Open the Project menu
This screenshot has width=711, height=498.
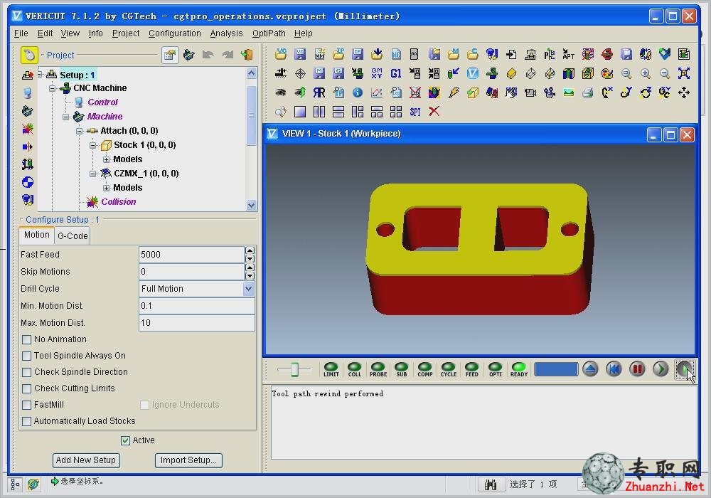(126, 33)
